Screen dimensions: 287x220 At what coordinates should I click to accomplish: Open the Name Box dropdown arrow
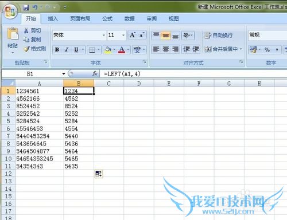[64, 74]
